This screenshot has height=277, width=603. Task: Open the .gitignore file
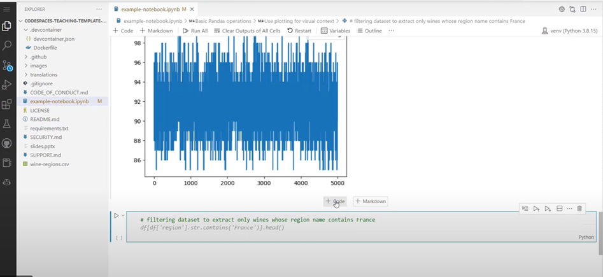point(41,83)
